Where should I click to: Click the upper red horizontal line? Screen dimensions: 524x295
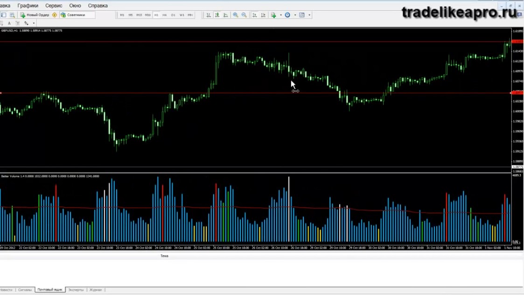pyautogui.click(x=256, y=42)
